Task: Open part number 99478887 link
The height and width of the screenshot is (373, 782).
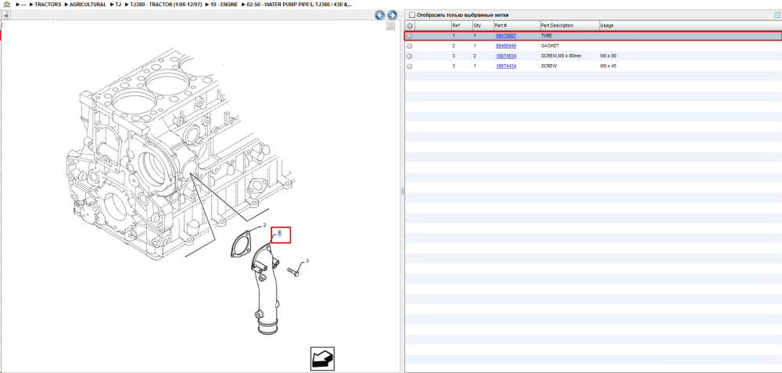Action: click(506, 36)
